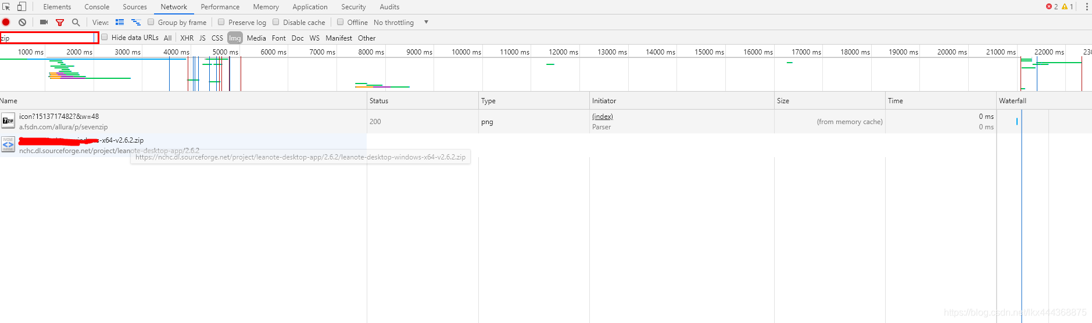Viewport: 1092px width, 323px height.
Task: Click the red error count icon
Action: [x=1049, y=7]
